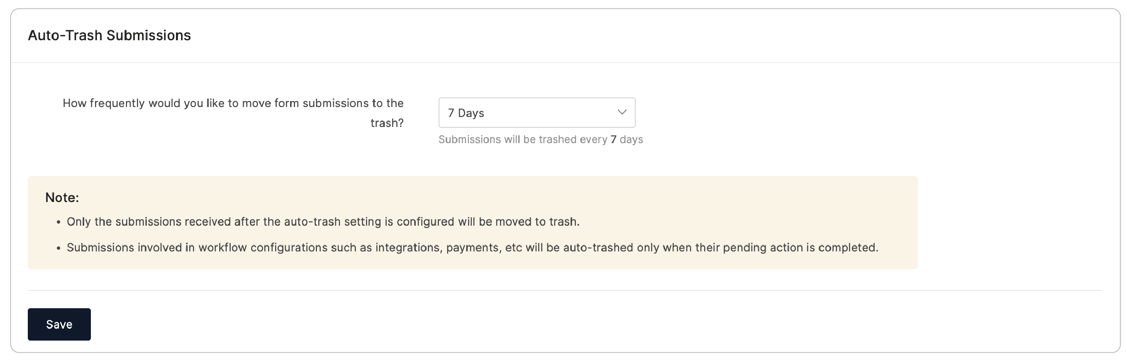This screenshot has height=363, width=1127.
Task: Select the 7 Days dropdown value text
Action: click(465, 113)
